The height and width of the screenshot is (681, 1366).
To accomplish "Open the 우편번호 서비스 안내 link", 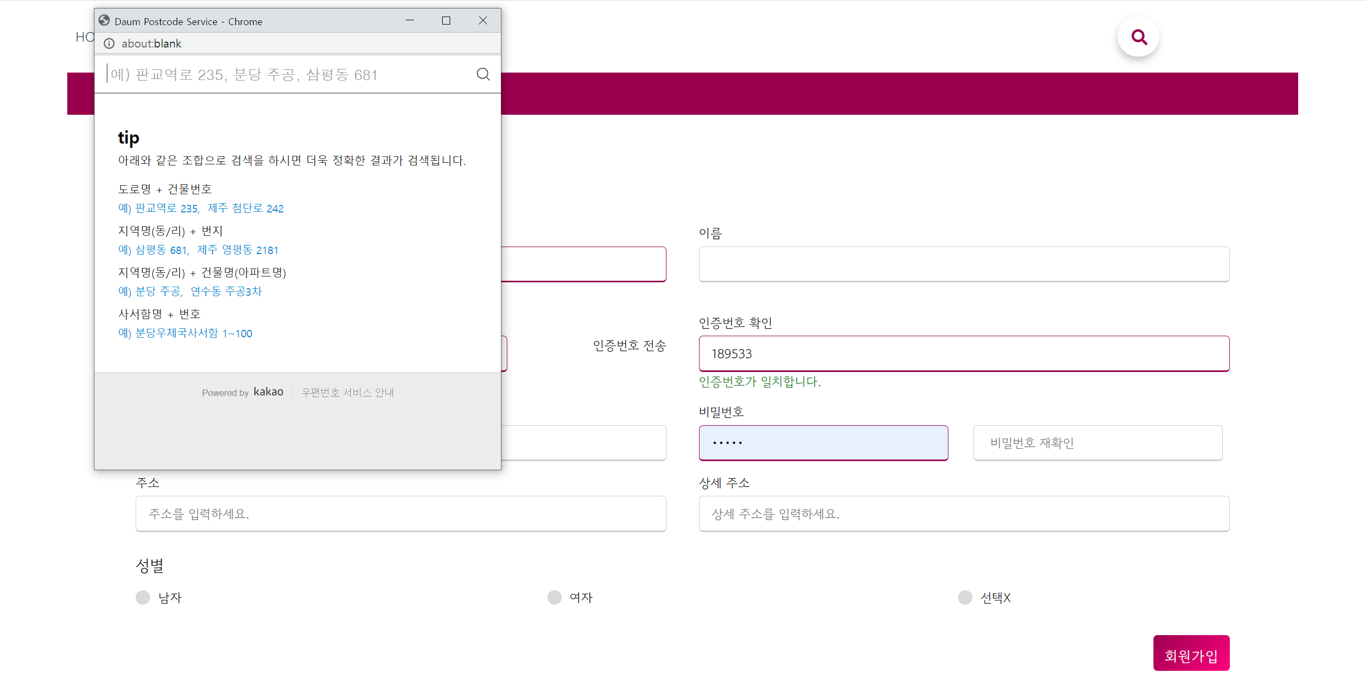I will [x=348, y=392].
